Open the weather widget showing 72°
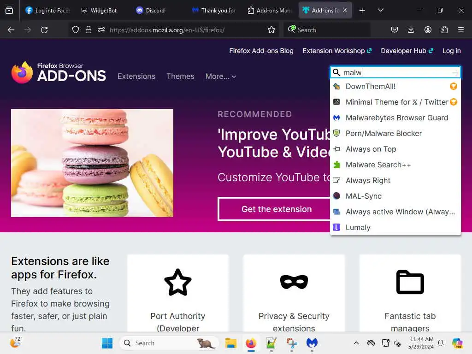 click(16, 342)
